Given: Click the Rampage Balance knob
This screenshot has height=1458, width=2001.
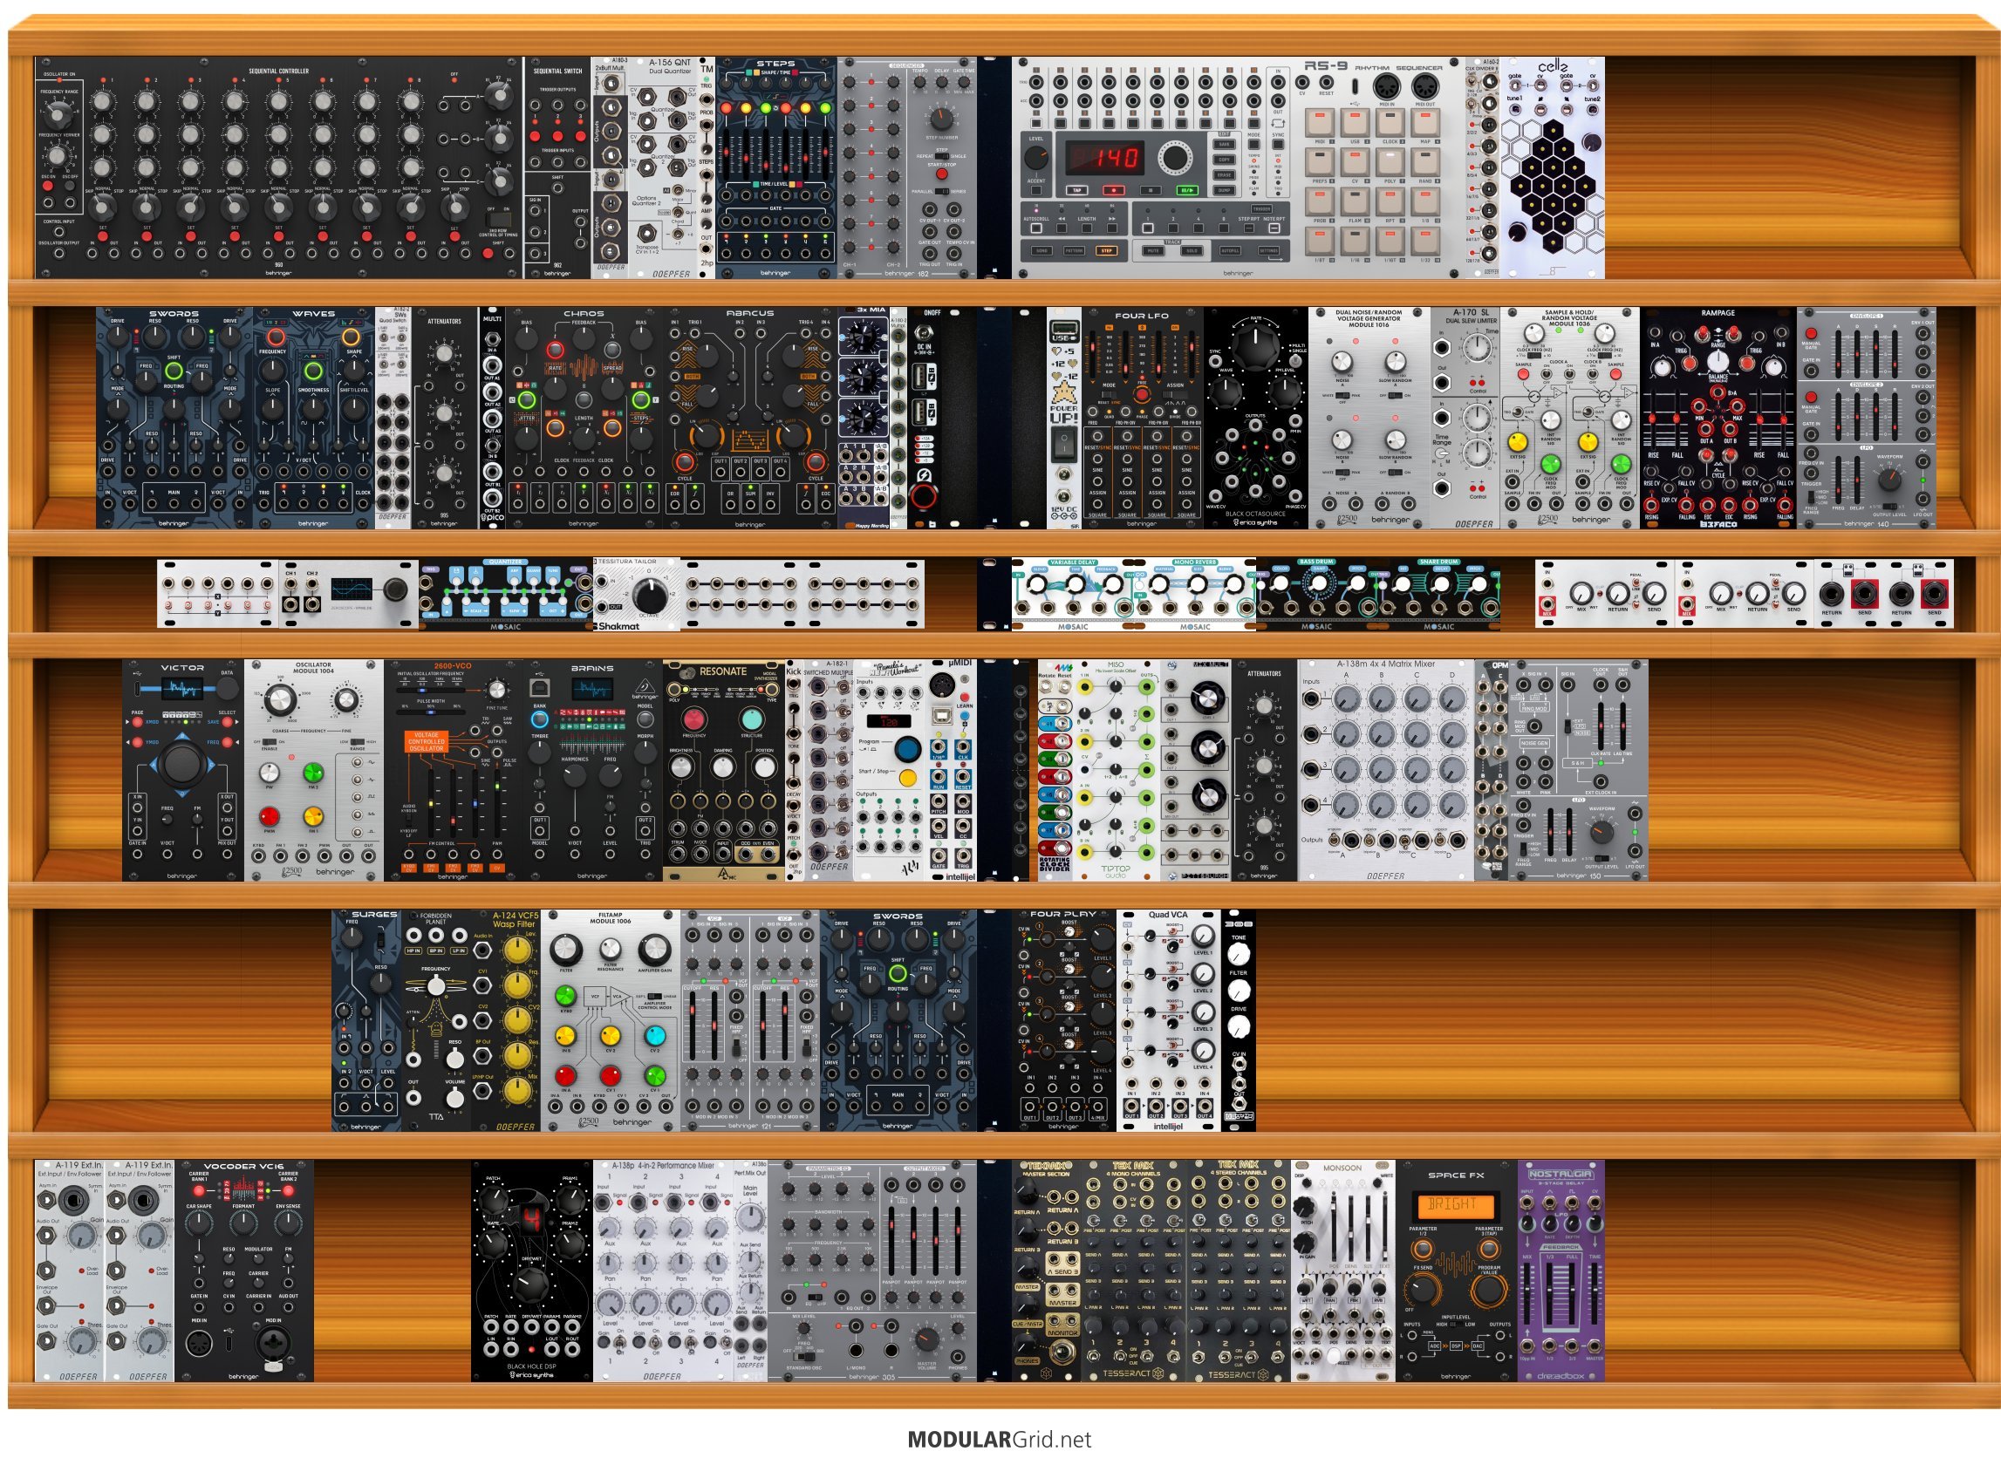Looking at the screenshot, I should (x=1718, y=361).
